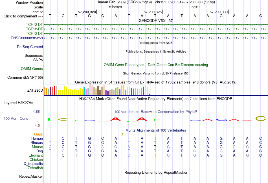This screenshot has height=183, width=268.
Task: Click the Elephant species label
Action: click(x=36, y=155)
